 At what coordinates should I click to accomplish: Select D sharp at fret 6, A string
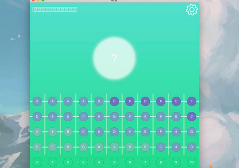coord(130,132)
